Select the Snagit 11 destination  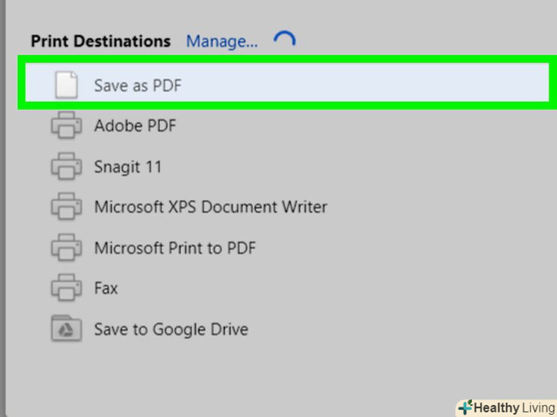pos(128,166)
